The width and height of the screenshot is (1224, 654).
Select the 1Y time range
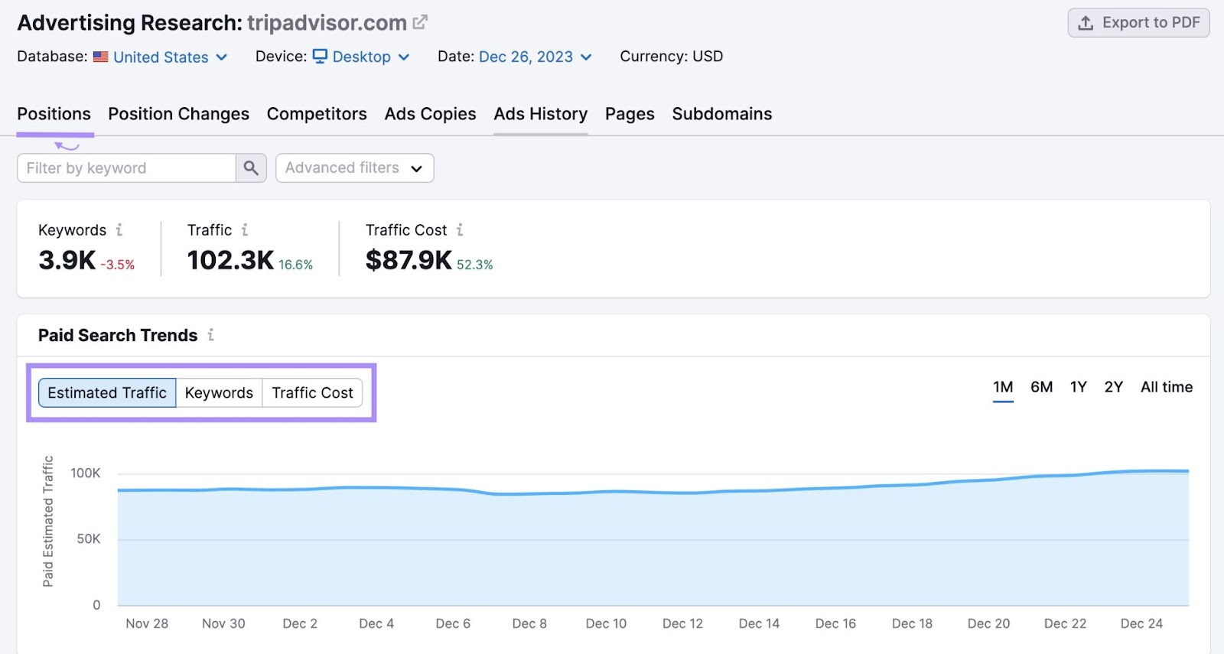(x=1078, y=387)
